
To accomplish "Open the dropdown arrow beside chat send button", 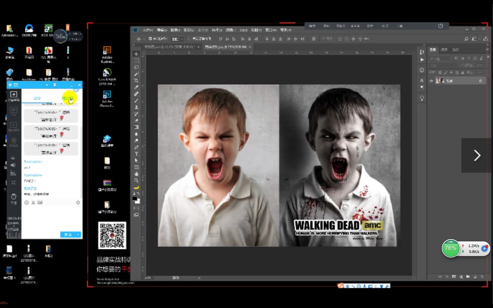I will (78, 234).
